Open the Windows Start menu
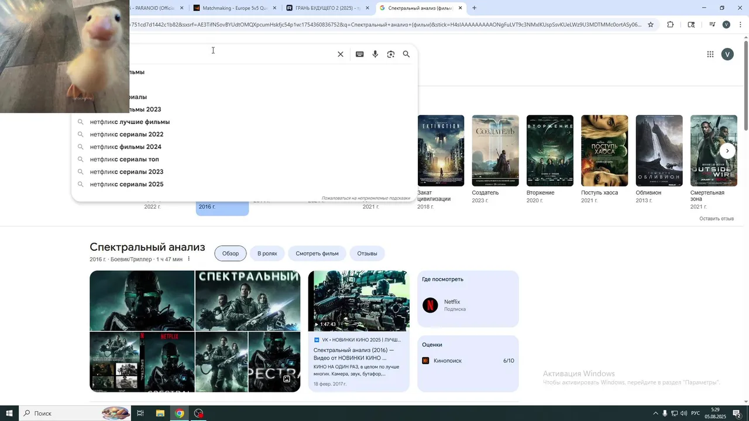The height and width of the screenshot is (421, 749). (x=9, y=413)
